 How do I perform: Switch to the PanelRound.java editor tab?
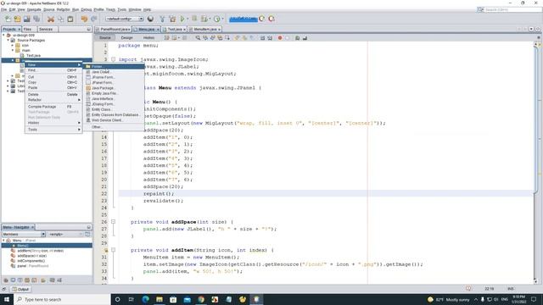113,30
